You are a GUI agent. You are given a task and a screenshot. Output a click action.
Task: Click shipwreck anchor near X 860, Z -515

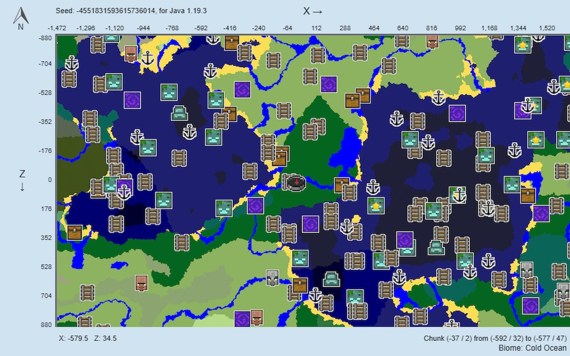coord(439,97)
